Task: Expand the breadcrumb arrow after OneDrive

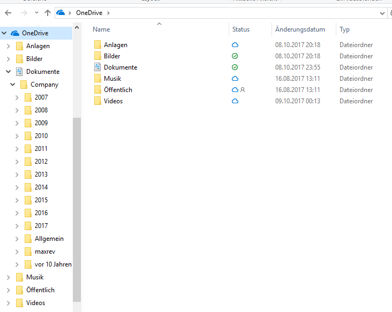Action: (108, 13)
